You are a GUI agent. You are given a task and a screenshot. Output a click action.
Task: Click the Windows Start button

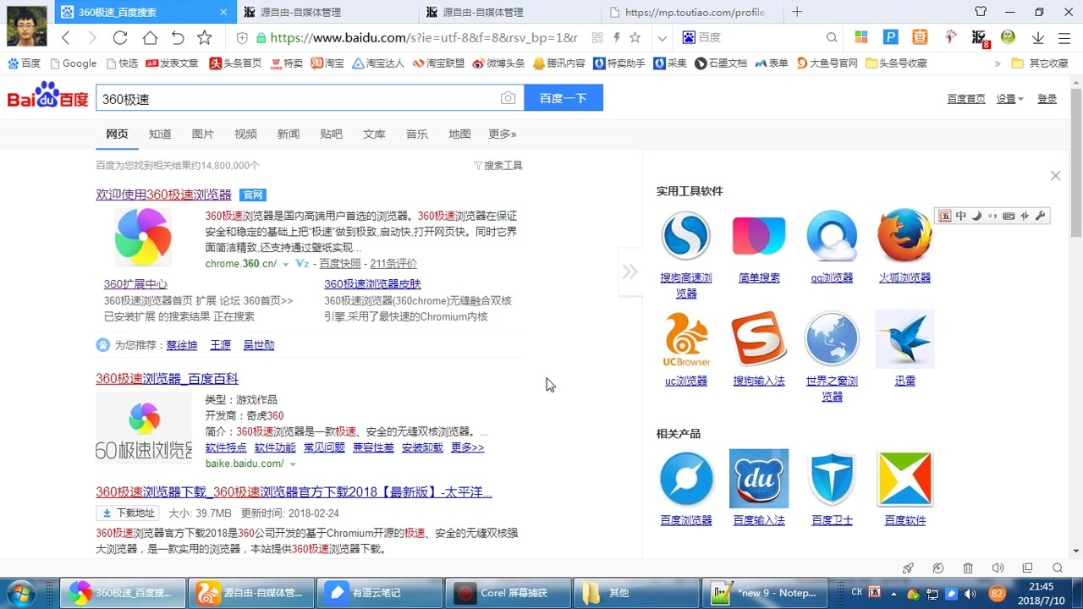[20, 592]
